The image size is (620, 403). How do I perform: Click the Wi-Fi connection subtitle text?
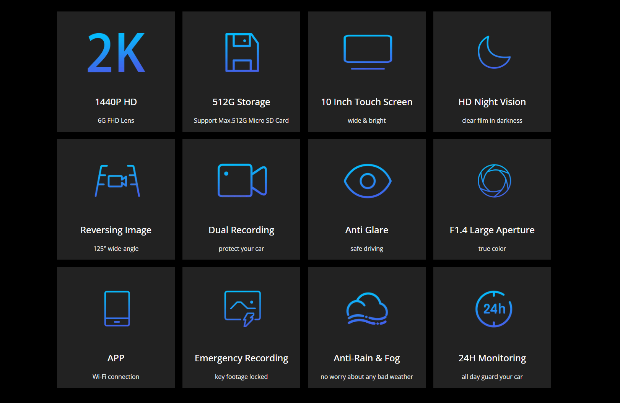click(x=116, y=377)
